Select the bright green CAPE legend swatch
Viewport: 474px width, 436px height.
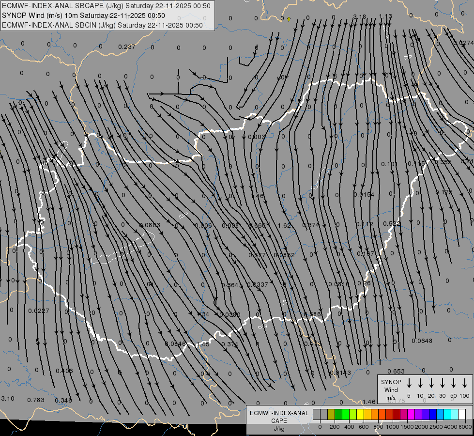pos(346,415)
